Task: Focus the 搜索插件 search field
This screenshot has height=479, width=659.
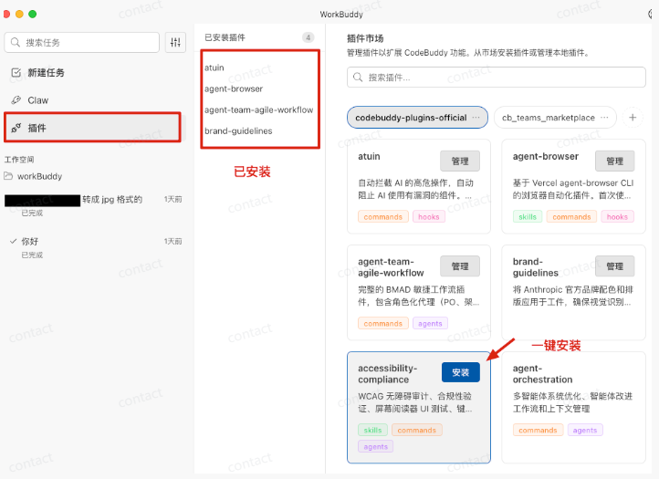Action: (496, 78)
